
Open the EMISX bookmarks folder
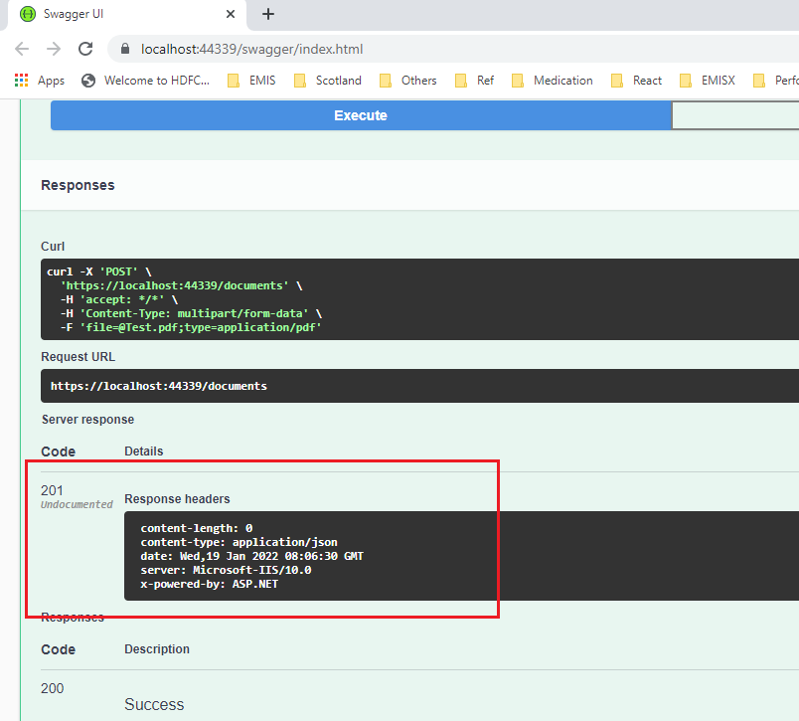tap(708, 81)
